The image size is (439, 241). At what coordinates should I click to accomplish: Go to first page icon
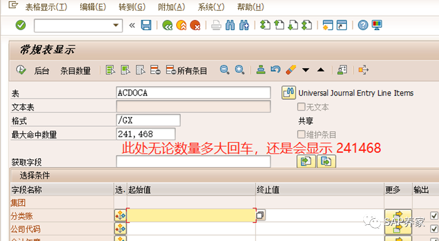pyautogui.click(x=265, y=25)
